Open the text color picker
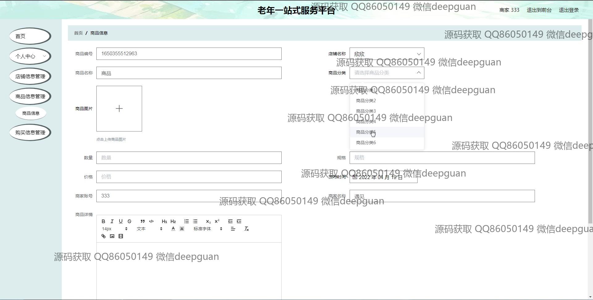The height and width of the screenshot is (300, 593). point(173,229)
